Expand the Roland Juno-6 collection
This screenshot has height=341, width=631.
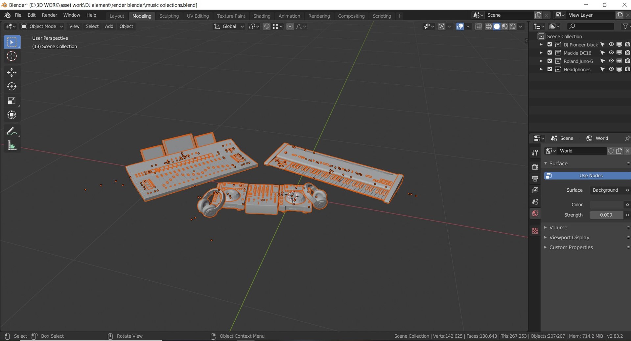click(x=541, y=61)
